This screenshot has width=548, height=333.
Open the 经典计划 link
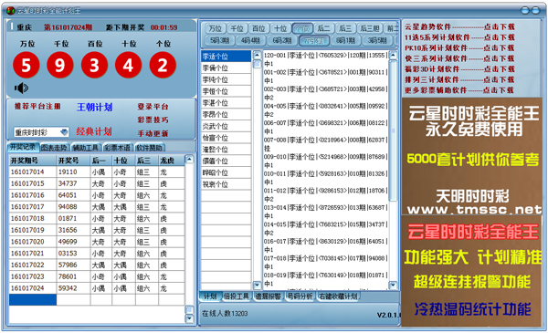coord(94,131)
